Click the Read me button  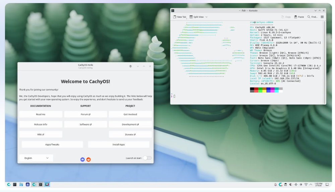click(x=41, y=114)
